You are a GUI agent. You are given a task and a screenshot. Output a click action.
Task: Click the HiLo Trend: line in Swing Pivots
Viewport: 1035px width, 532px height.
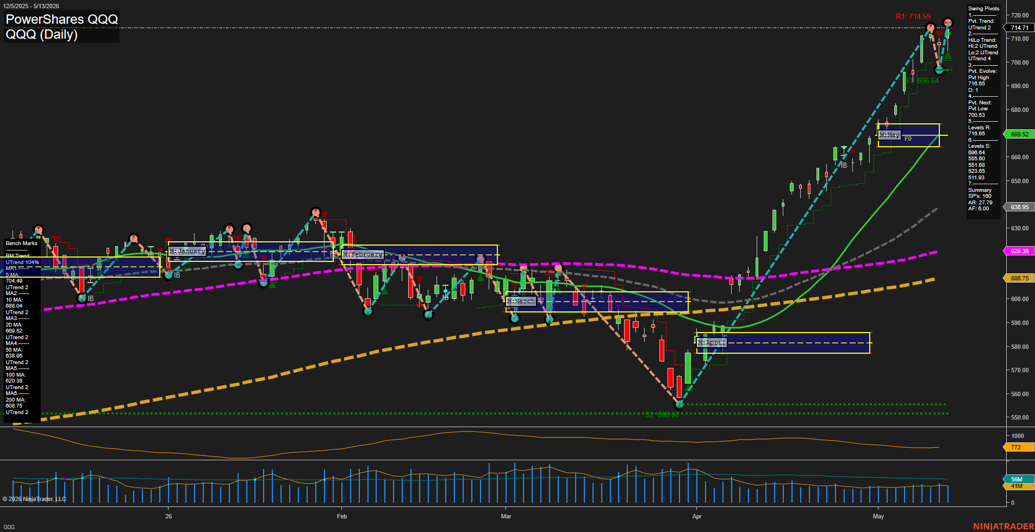pyautogui.click(x=982, y=40)
